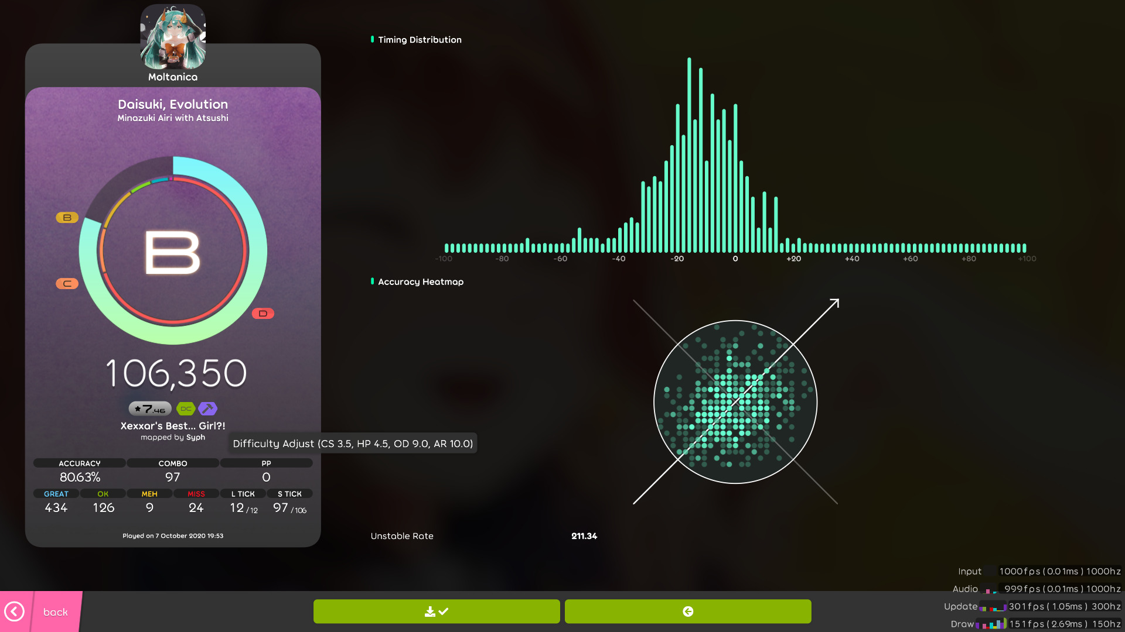This screenshot has height=632, width=1125.
Task: Click the L TICK label
Action: [243, 494]
